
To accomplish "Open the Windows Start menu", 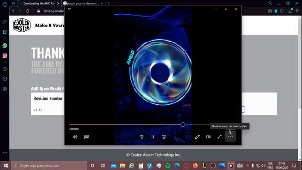I will 6,166.
